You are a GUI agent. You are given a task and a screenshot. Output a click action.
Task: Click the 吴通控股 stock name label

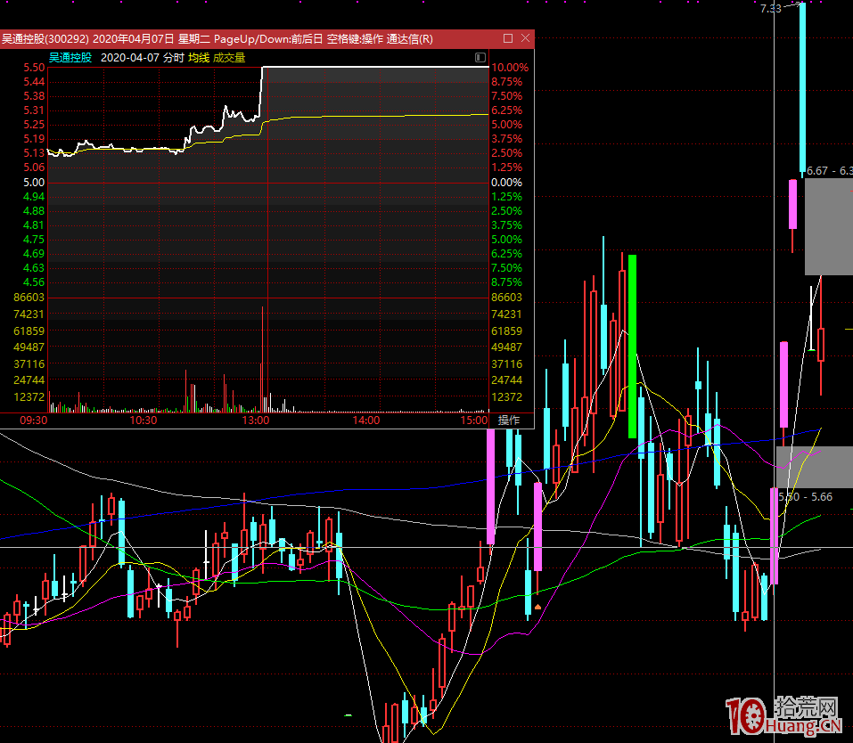(70, 58)
